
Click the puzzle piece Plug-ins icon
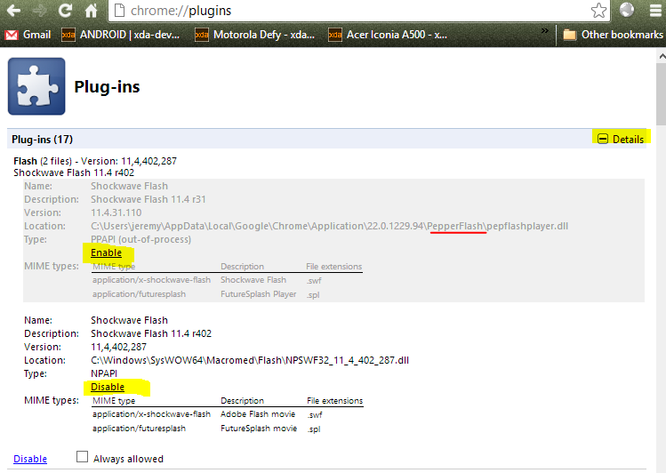(x=36, y=86)
